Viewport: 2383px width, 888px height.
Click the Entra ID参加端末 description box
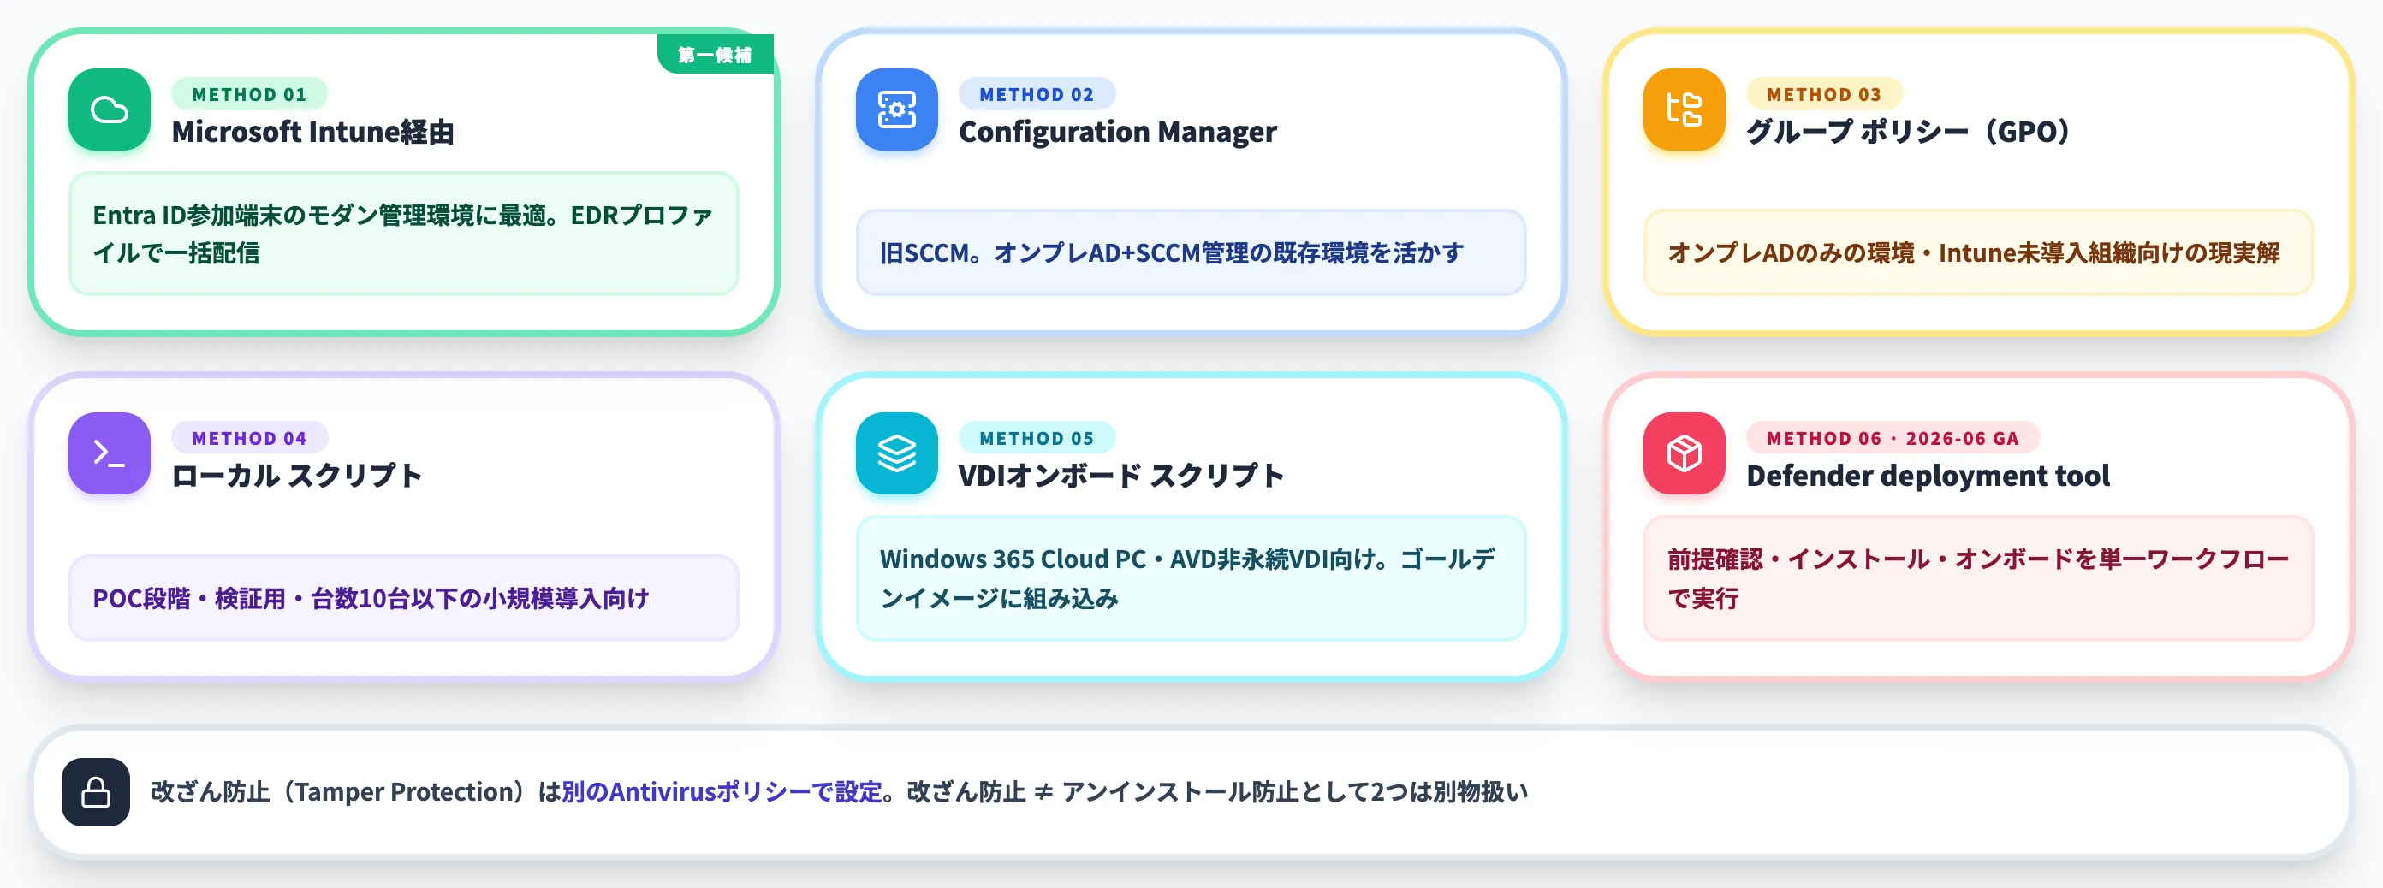click(x=403, y=234)
